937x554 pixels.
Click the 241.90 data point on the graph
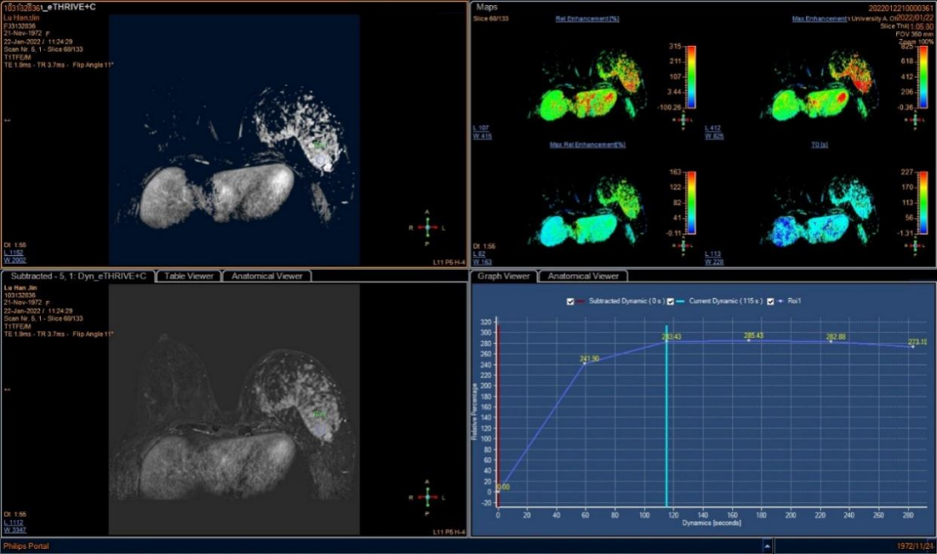pyautogui.click(x=585, y=363)
